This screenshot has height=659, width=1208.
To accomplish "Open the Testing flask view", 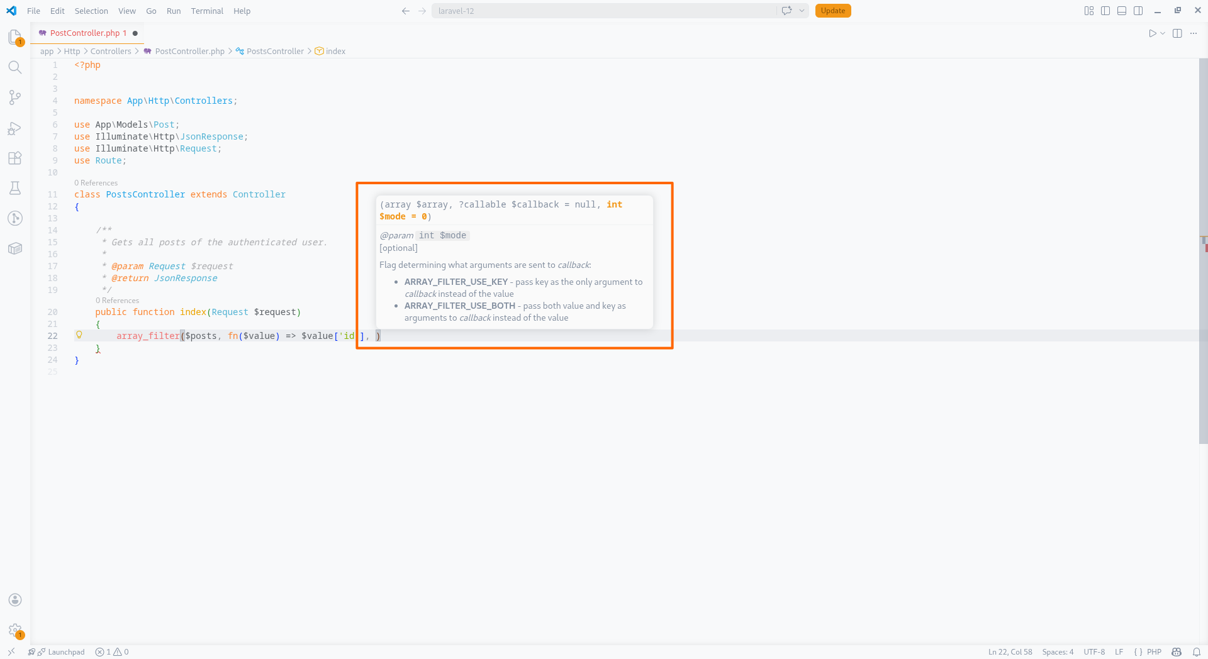I will [15, 188].
